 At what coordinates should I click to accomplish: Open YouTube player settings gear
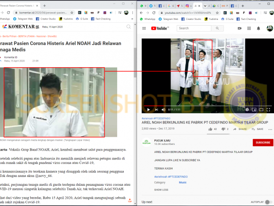tap(247, 110)
